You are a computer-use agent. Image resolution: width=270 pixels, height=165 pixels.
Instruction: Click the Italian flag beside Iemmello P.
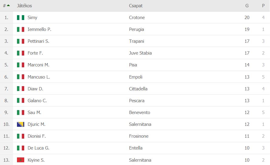21,29
